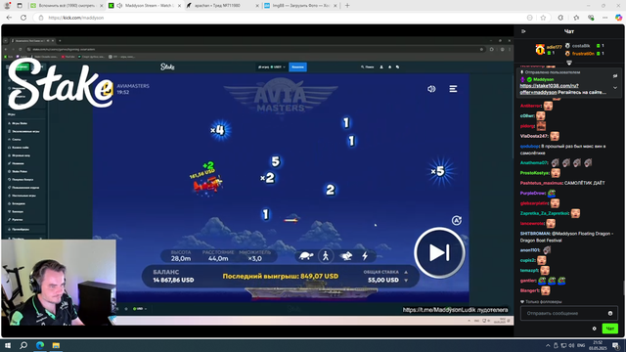The height and width of the screenshot is (352, 626).
Task: Click chat username Pashtetus_maximus
Action: click(x=541, y=183)
